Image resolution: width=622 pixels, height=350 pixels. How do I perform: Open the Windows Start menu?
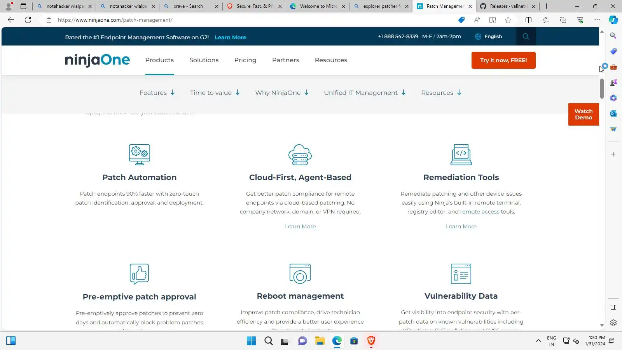(252, 341)
